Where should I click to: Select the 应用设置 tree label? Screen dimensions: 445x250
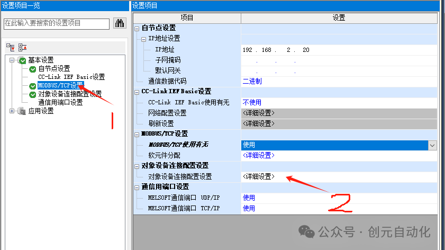pyautogui.click(x=41, y=111)
